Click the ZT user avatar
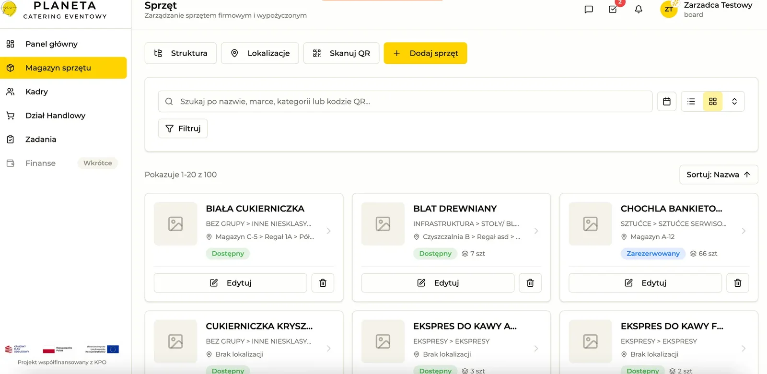The height and width of the screenshot is (374, 767). [x=669, y=9]
